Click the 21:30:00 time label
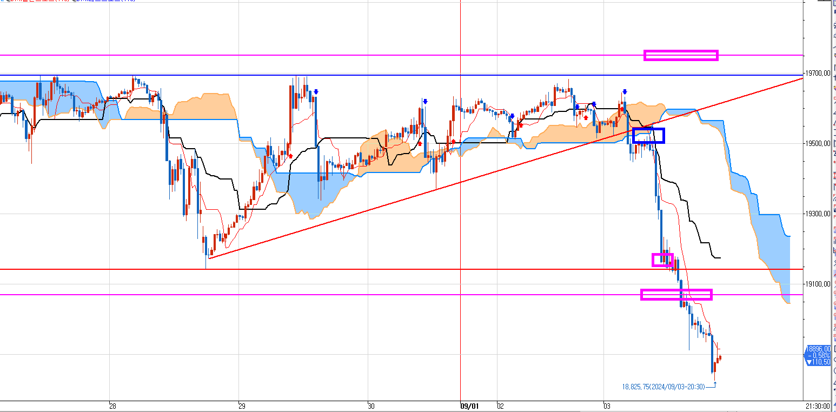Image resolution: width=836 pixels, height=412 pixels. (x=818, y=406)
